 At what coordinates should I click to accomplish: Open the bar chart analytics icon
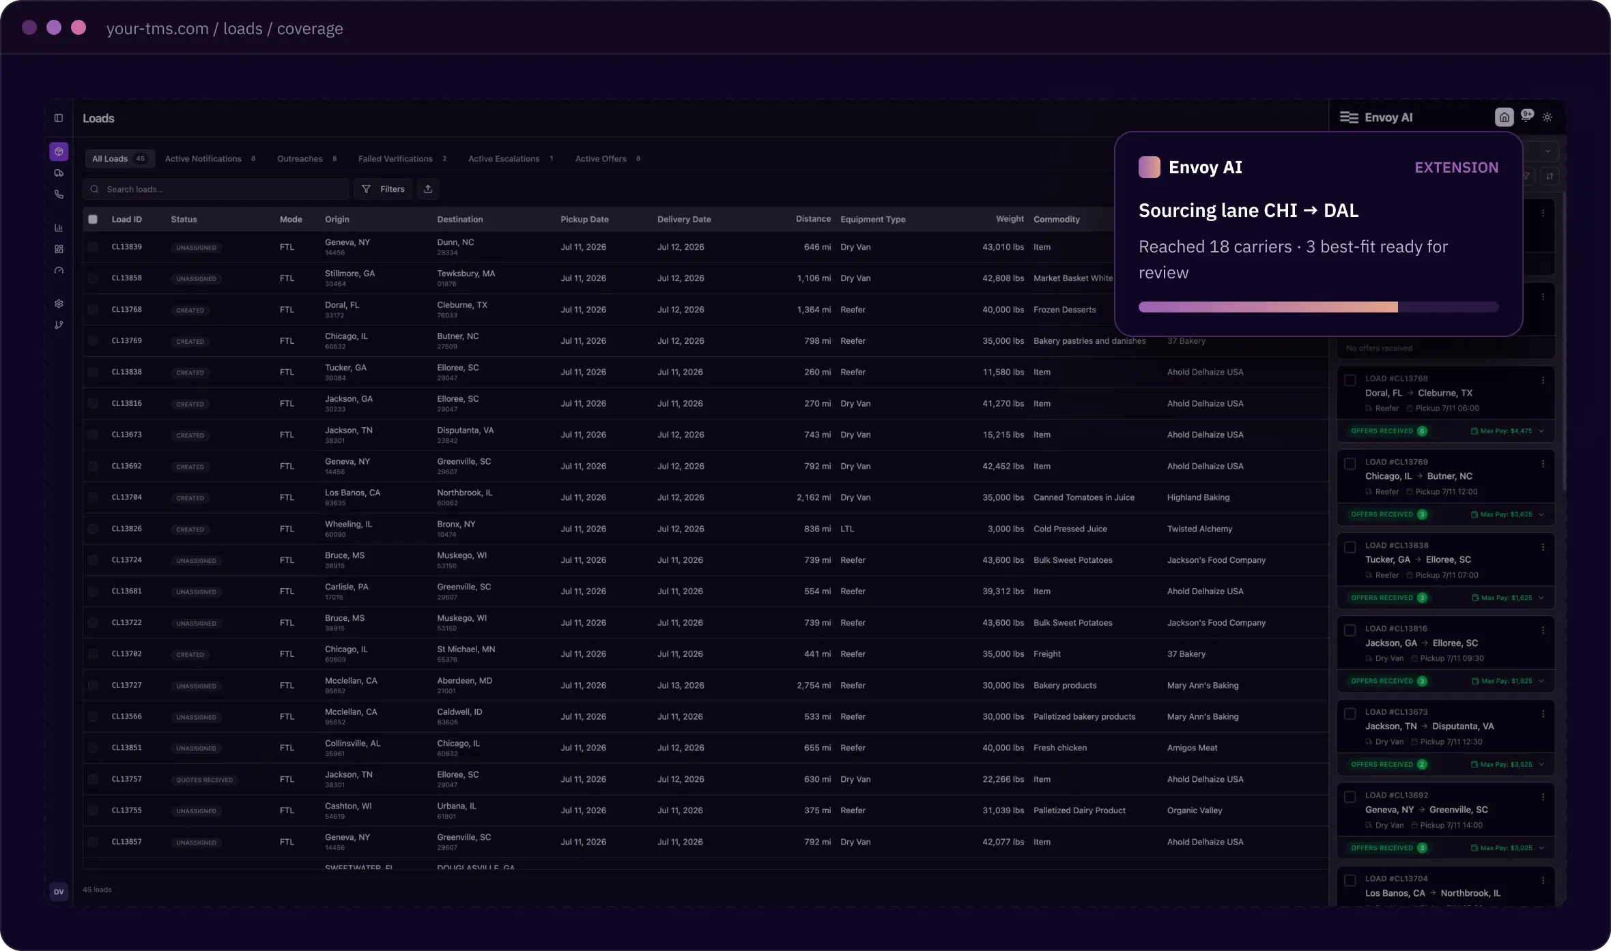click(x=59, y=228)
